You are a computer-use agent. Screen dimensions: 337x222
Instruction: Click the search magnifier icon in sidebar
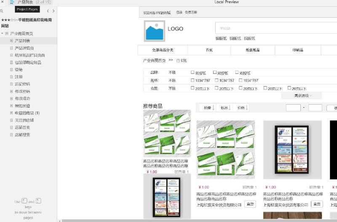coord(2,11)
